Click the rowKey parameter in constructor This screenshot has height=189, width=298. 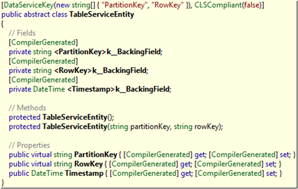[207, 127]
